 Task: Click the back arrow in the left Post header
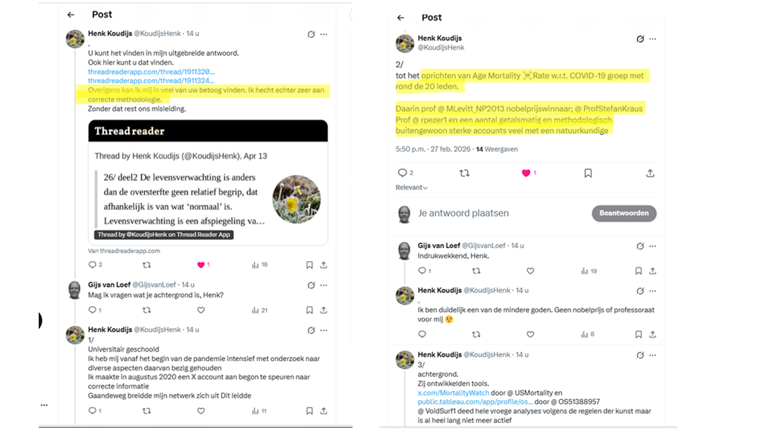click(x=71, y=14)
